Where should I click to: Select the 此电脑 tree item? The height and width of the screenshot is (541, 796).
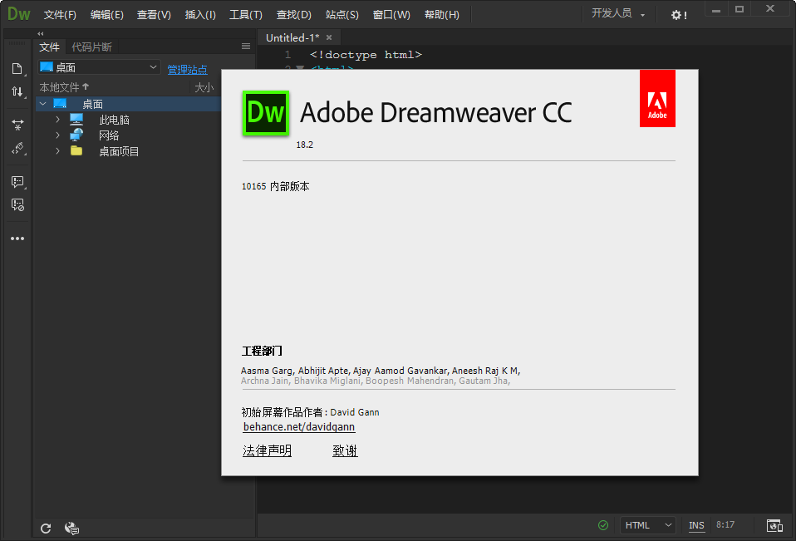point(114,120)
